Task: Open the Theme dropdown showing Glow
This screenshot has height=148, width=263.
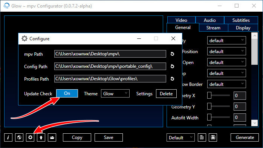Action: coord(115,93)
